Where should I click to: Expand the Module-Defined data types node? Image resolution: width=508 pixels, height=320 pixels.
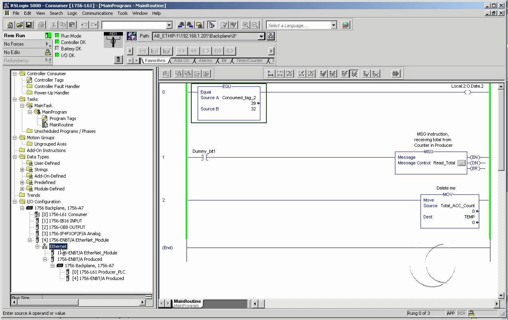(22, 189)
